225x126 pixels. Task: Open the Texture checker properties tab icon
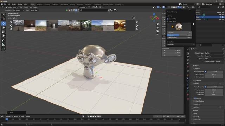coord(188,99)
